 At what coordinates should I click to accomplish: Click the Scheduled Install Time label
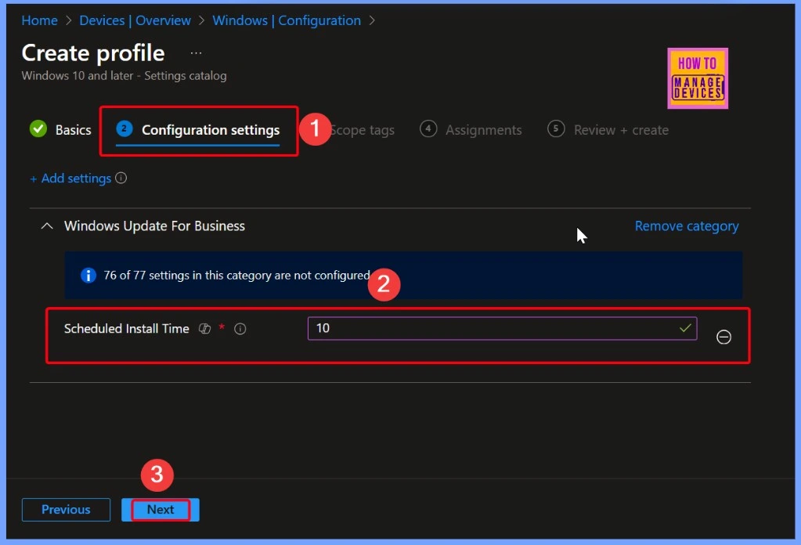pos(127,328)
